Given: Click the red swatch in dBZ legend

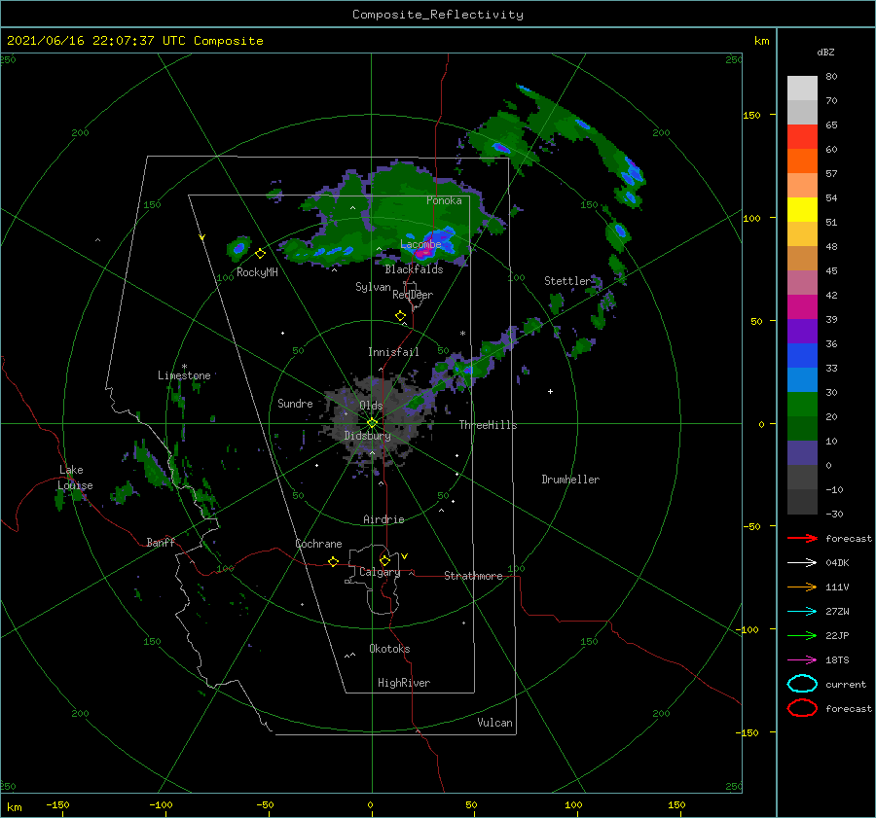Looking at the screenshot, I should 802,137.
